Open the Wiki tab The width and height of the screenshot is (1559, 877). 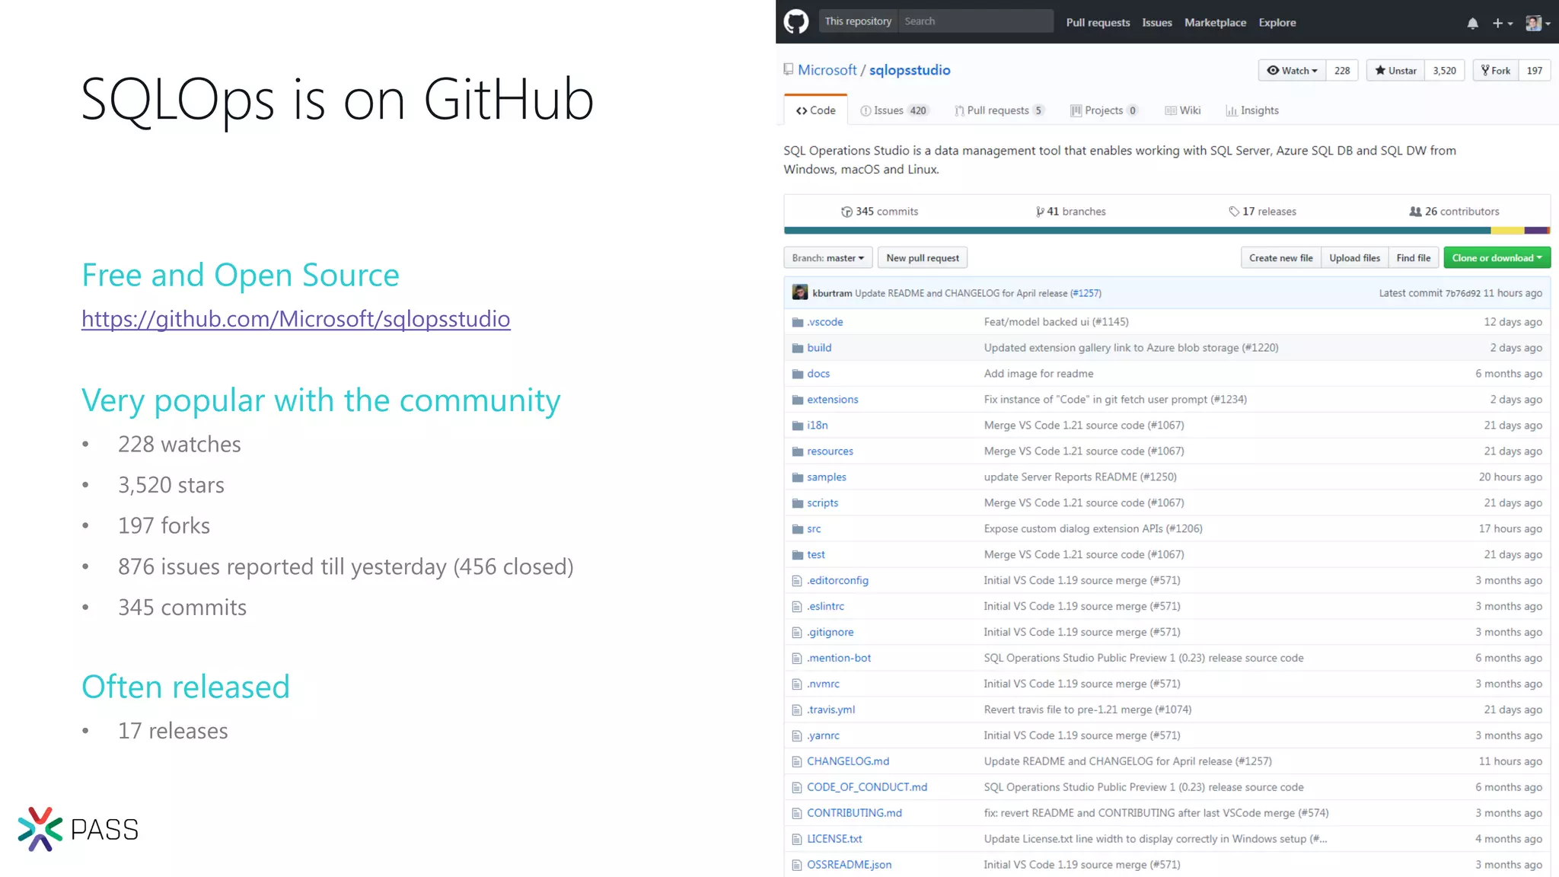1183,110
